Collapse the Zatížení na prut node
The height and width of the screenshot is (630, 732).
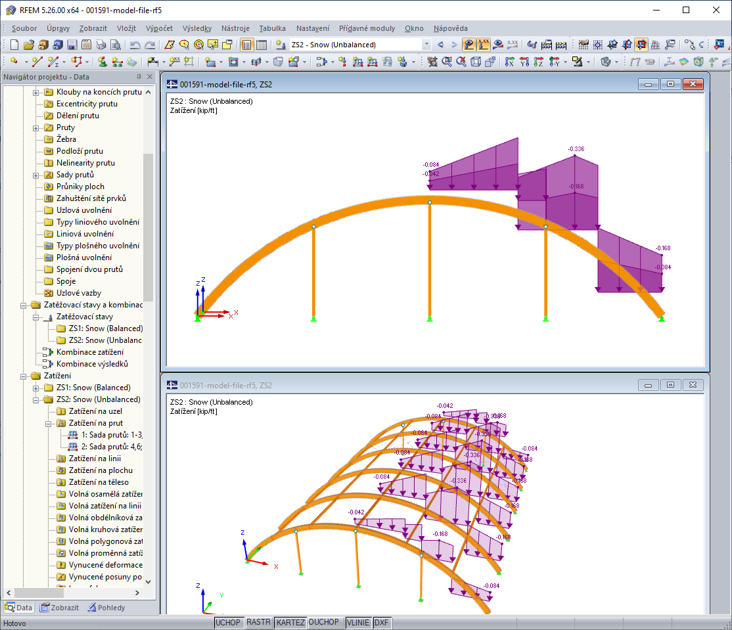(48, 424)
